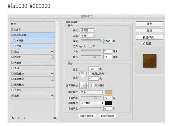189x126 pixels.
Task: Click the 软化 soften slider handle
Action: [94, 56]
